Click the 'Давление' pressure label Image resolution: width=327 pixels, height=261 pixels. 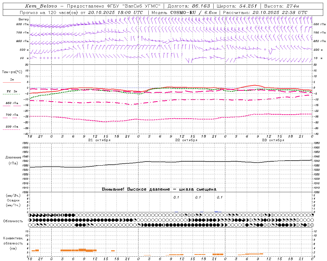(x=13, y=158)
